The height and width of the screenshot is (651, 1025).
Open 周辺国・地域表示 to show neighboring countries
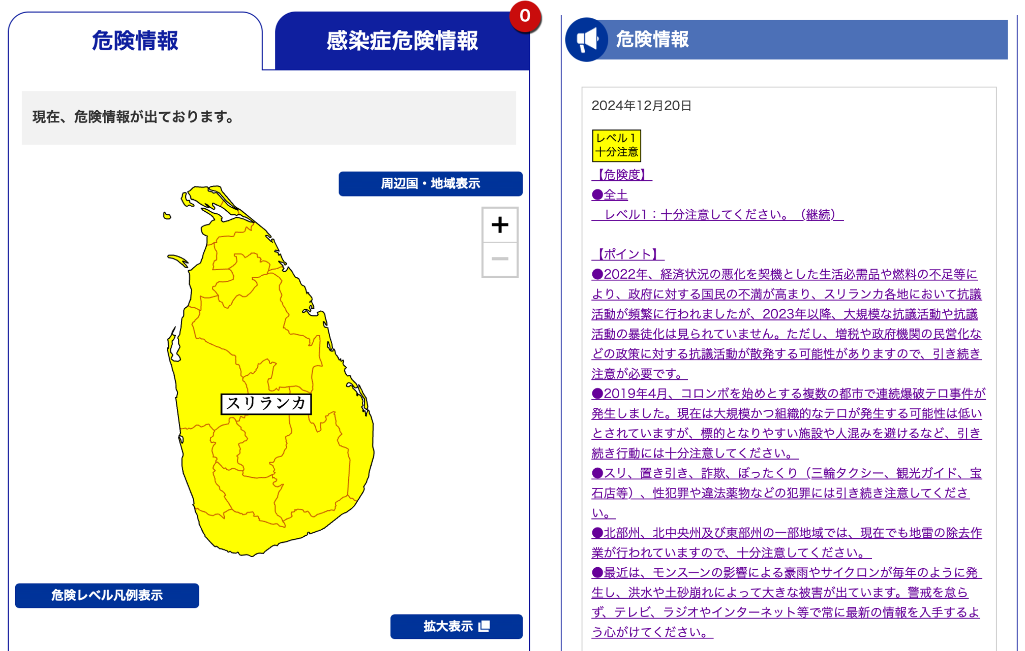[x=430, y=183]
